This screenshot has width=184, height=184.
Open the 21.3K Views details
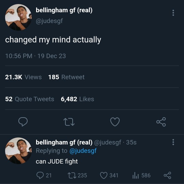pyautogui.click(x=24, y=77)
